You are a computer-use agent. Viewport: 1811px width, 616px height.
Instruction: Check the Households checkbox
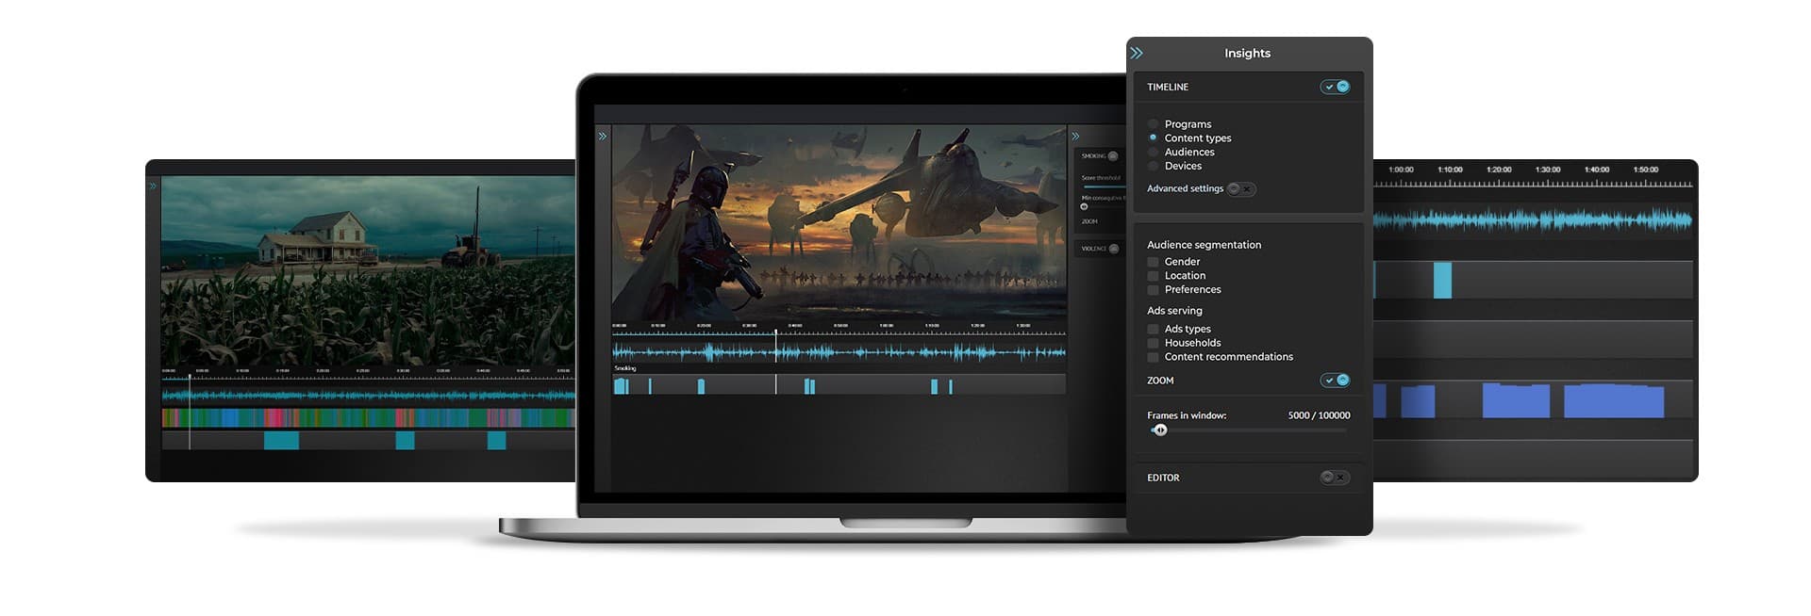[x=1153, y=343]
